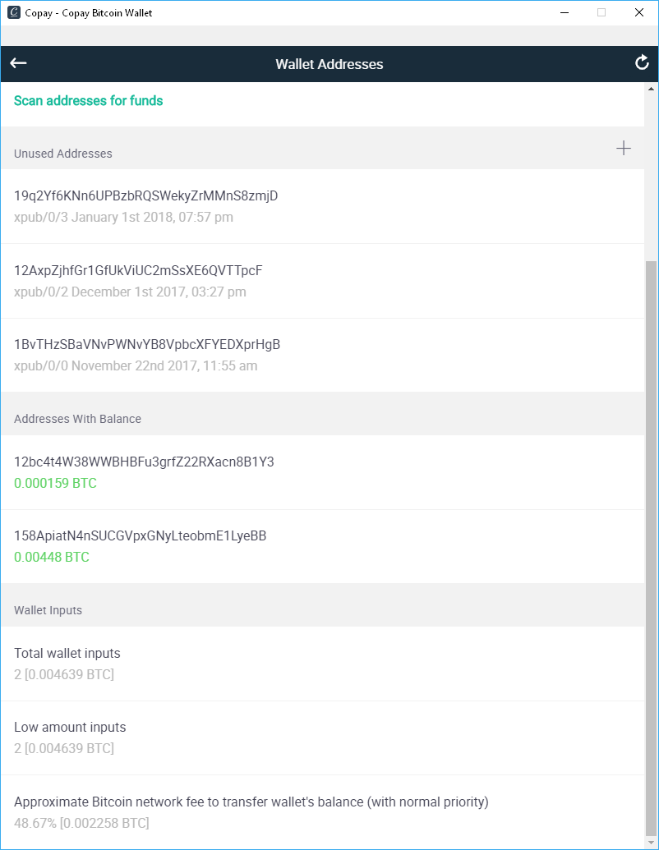Click the balance text 0.00448 BTC
The width and height of the screenshot is (659, 850).
(x=49, y=557)
